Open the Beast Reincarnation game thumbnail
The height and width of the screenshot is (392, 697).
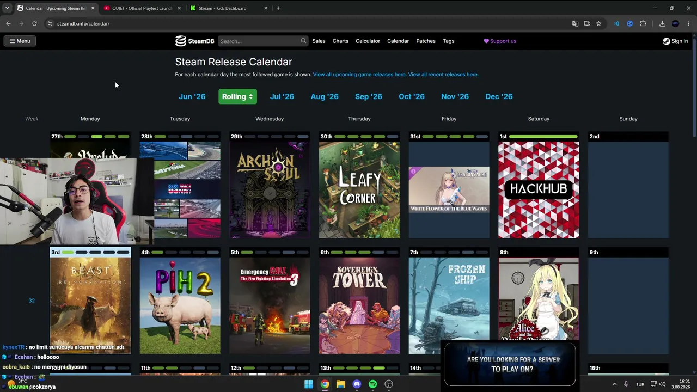click(90, 305)
